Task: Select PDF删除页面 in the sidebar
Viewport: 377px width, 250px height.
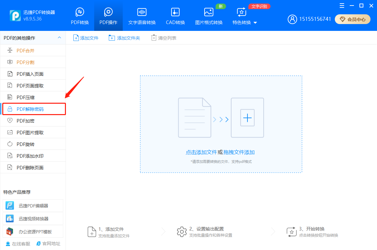Action: click(x=33, y=167)
